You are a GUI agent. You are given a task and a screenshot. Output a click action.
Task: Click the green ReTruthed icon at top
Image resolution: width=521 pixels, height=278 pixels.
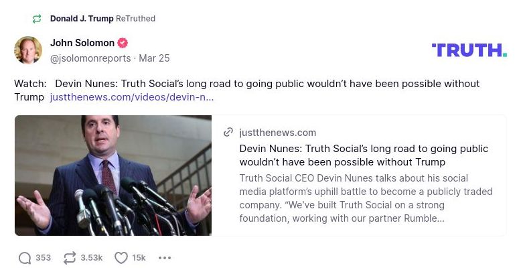[x=37, y=19]
